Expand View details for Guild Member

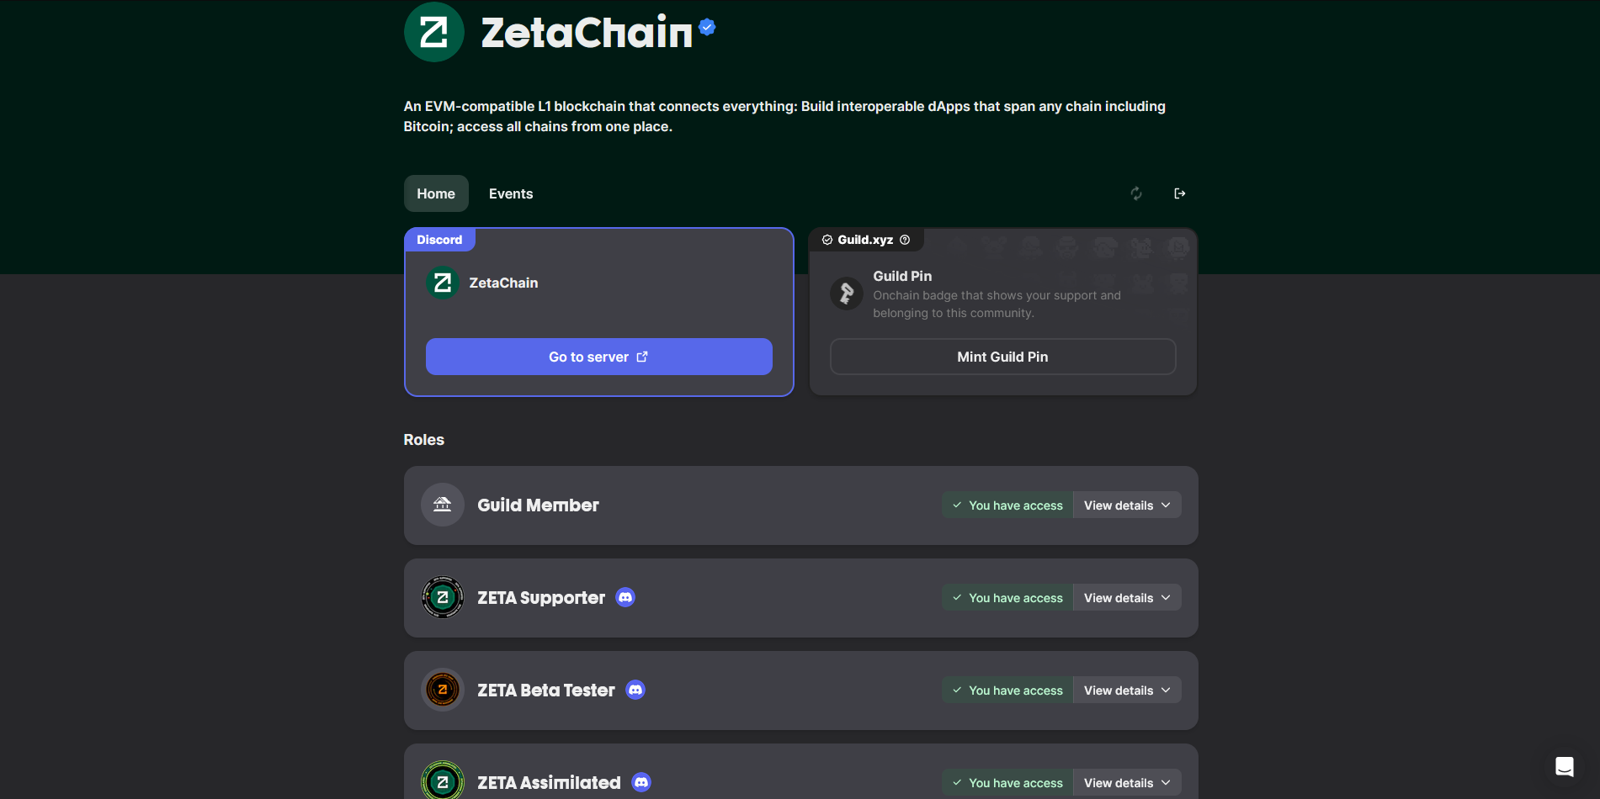(1126, 505)
